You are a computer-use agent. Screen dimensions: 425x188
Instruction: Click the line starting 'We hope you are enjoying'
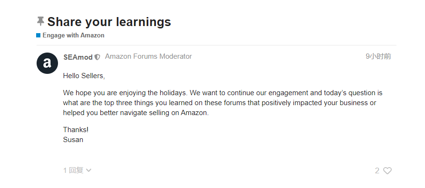coord(223,93)
